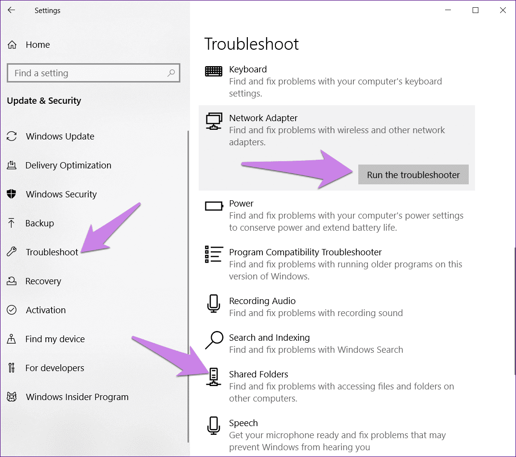Minimize the Settings window

coord(448,10)
